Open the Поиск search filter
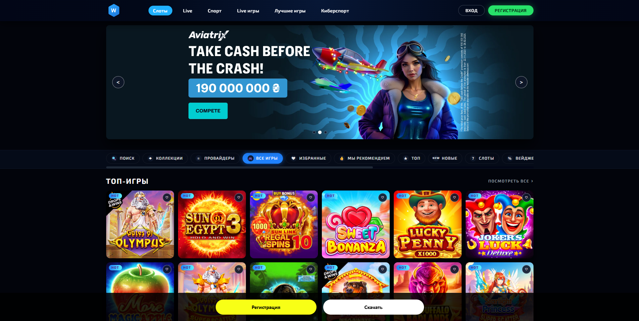639x321 pixels. 123,158
